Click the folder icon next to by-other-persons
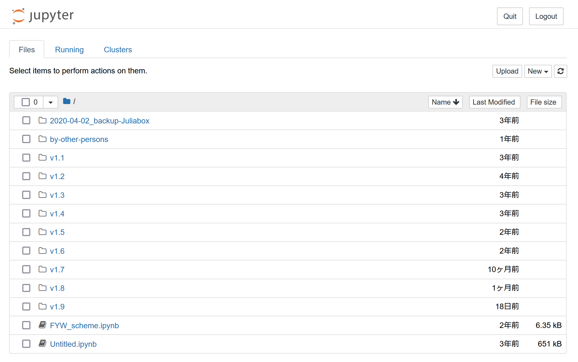 (x=42, y=139)
